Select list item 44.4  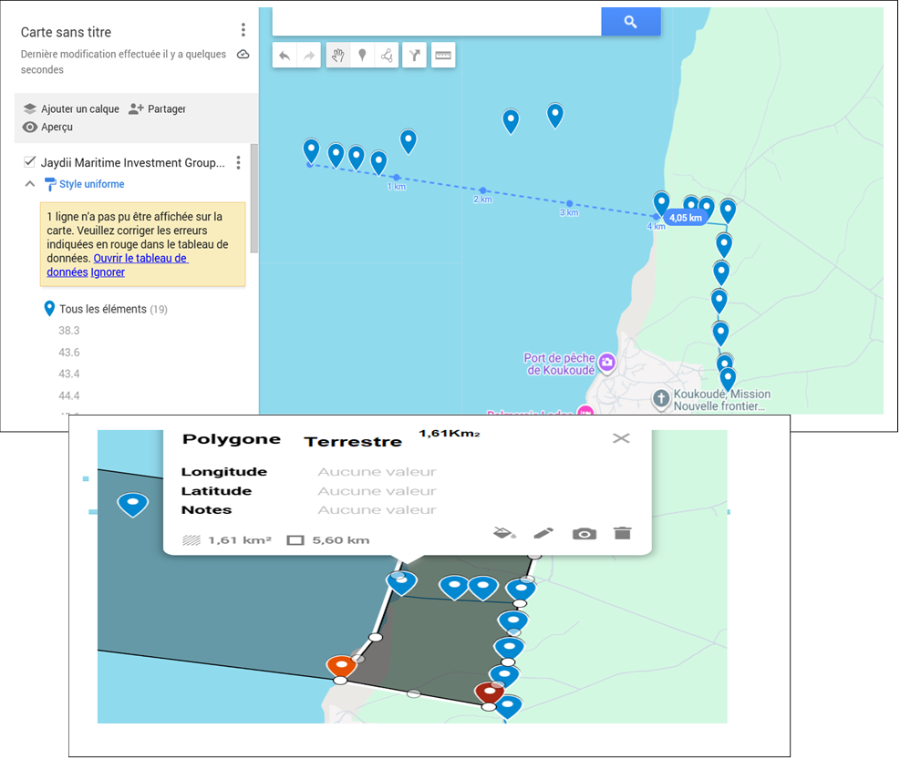[x=69, y=395]
